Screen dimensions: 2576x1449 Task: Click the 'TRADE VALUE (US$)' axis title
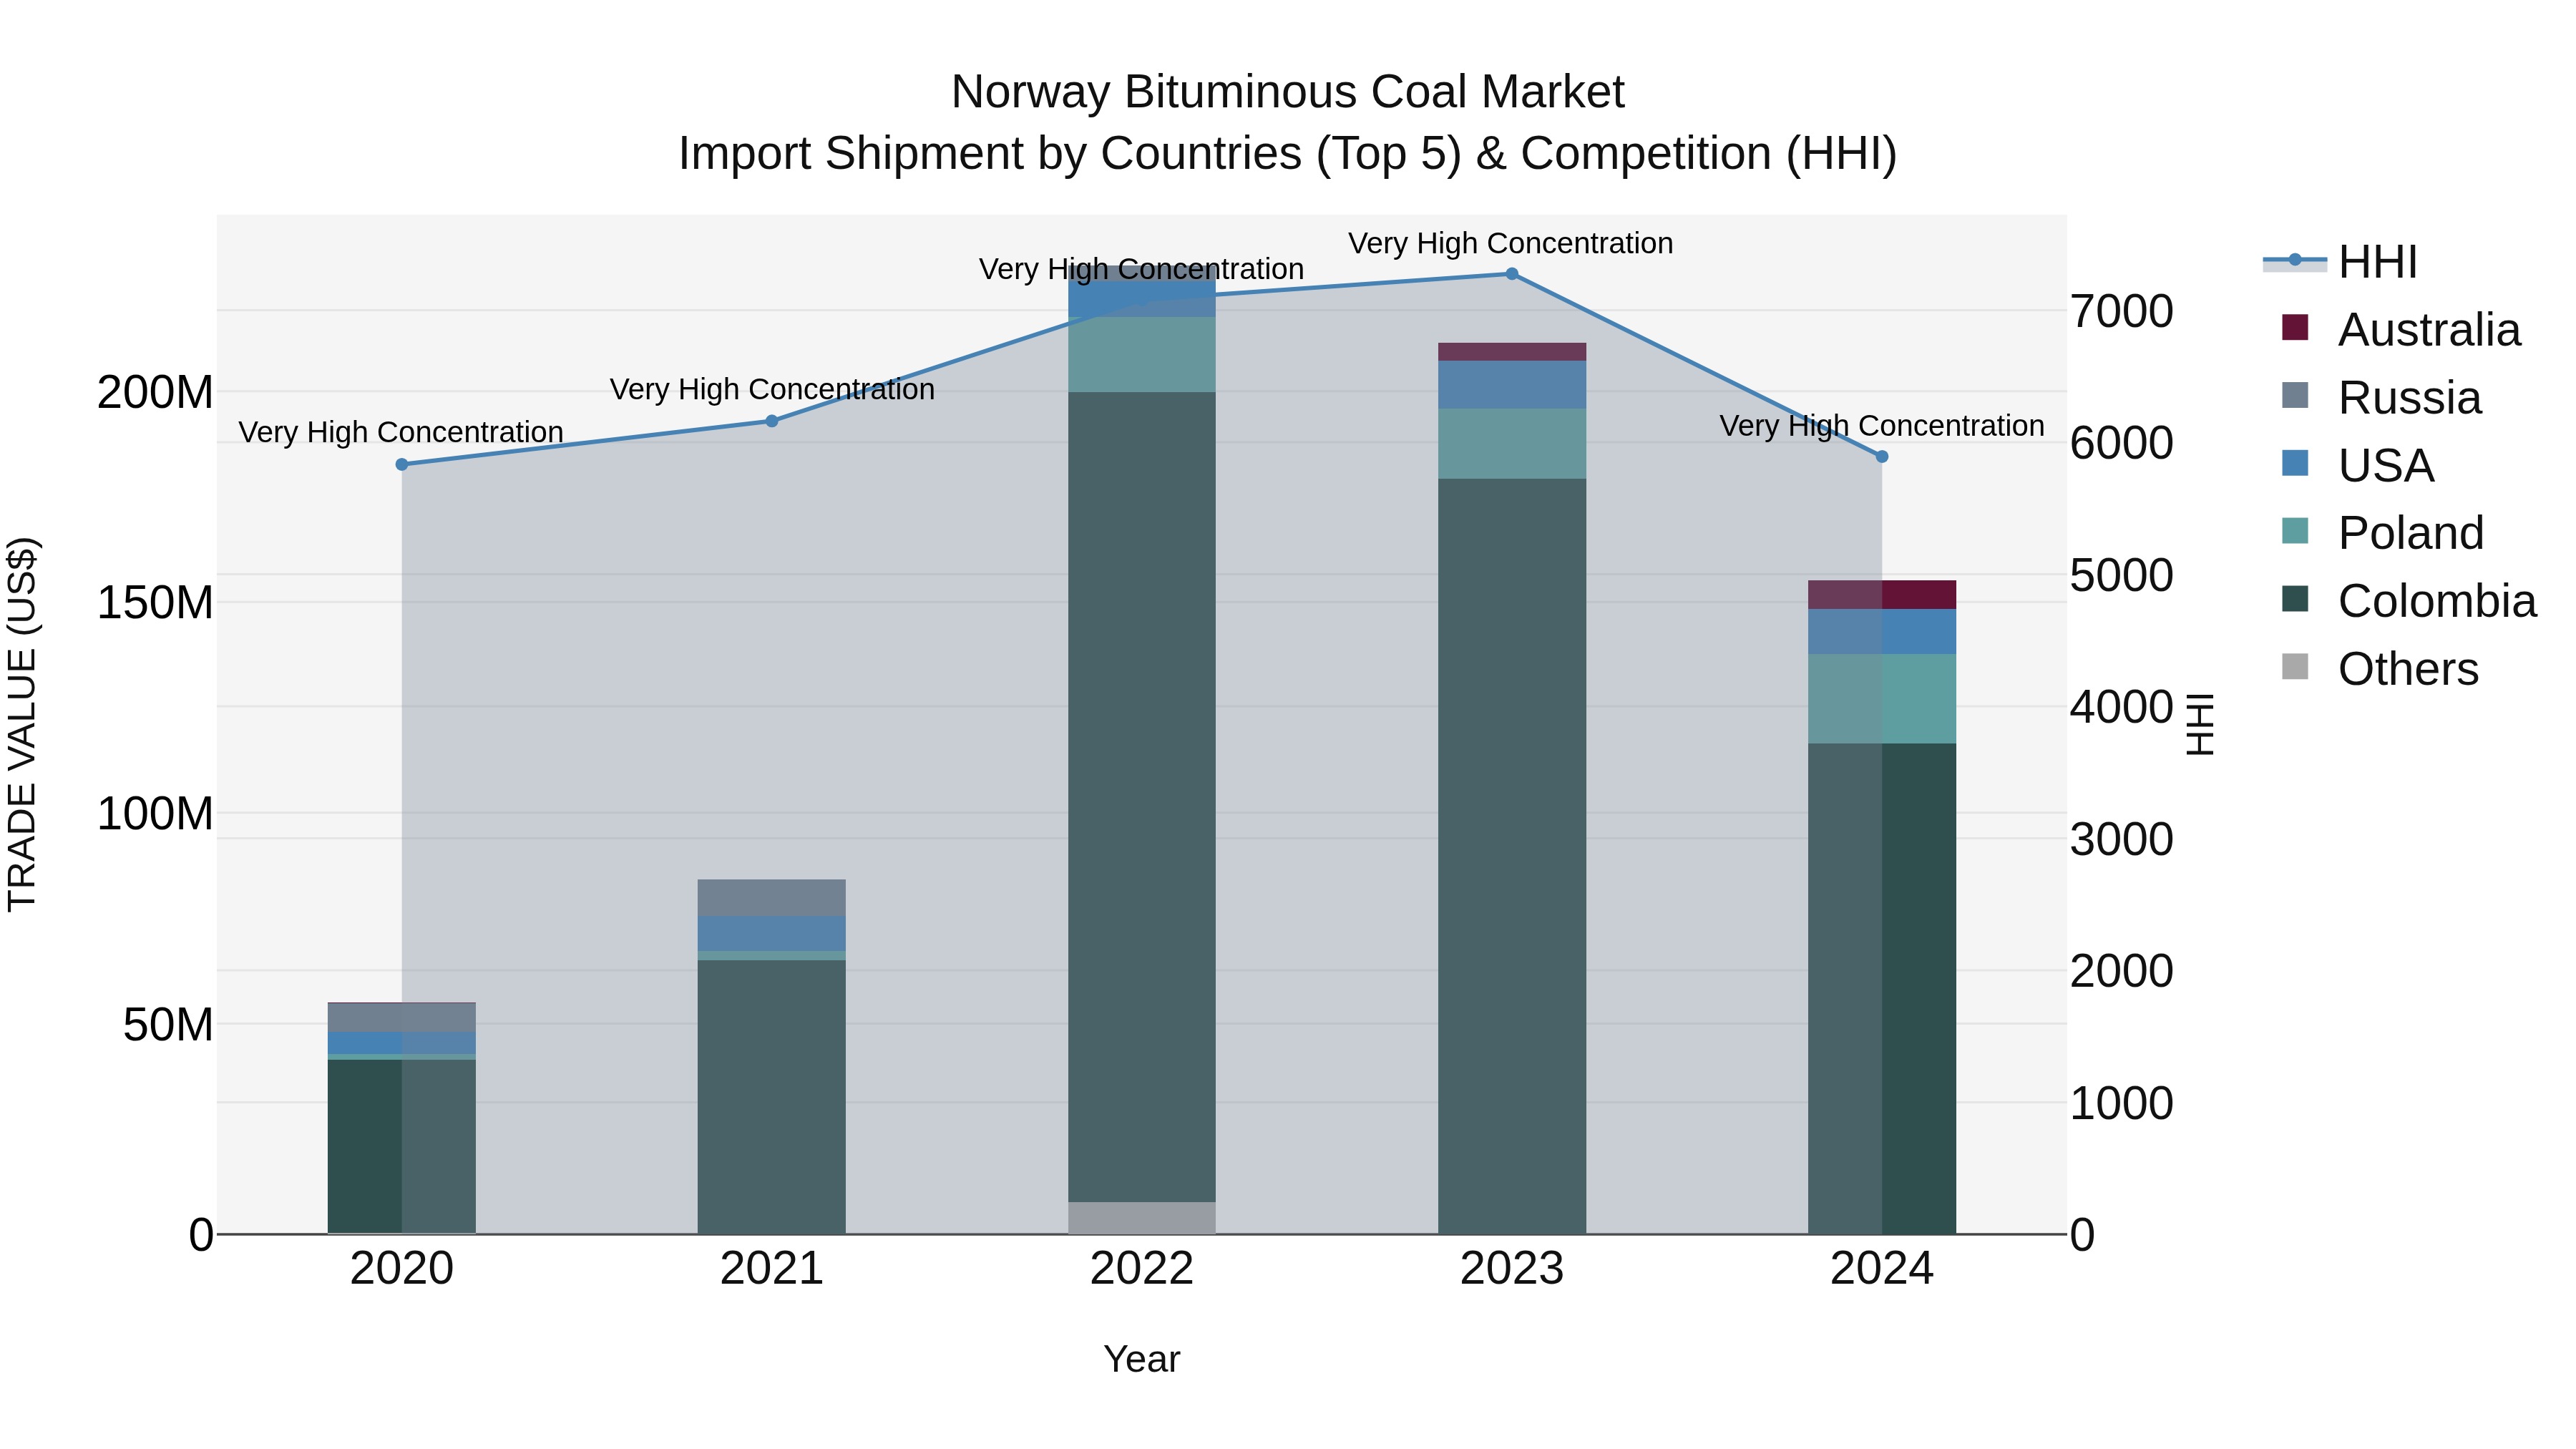[22, 724]
